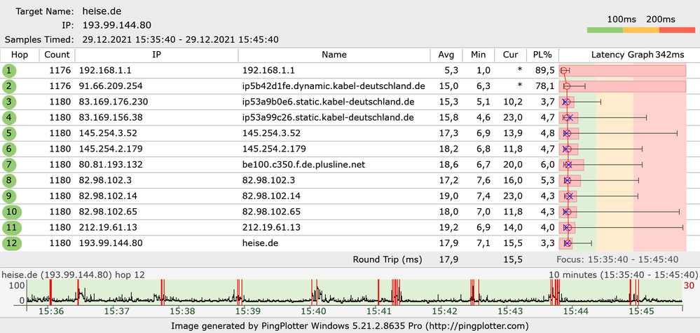Click the red latency legend swatch

(x=677, y=30)
